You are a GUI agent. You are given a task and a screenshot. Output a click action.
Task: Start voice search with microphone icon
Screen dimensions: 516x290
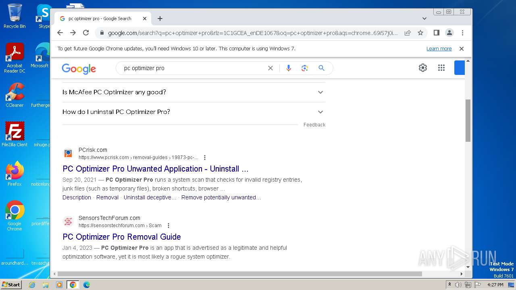point(289,68)
